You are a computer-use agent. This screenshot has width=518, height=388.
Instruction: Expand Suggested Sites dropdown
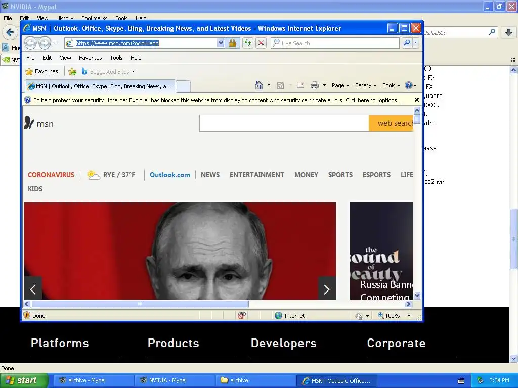pyautogui.click(x=133, y=72)
